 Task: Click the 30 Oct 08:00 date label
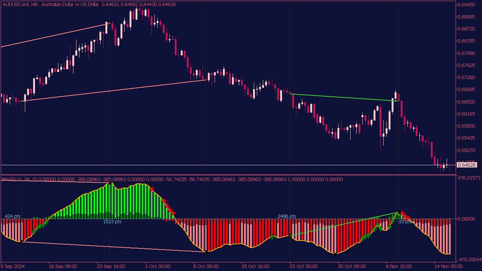click(x=352, y=266)
